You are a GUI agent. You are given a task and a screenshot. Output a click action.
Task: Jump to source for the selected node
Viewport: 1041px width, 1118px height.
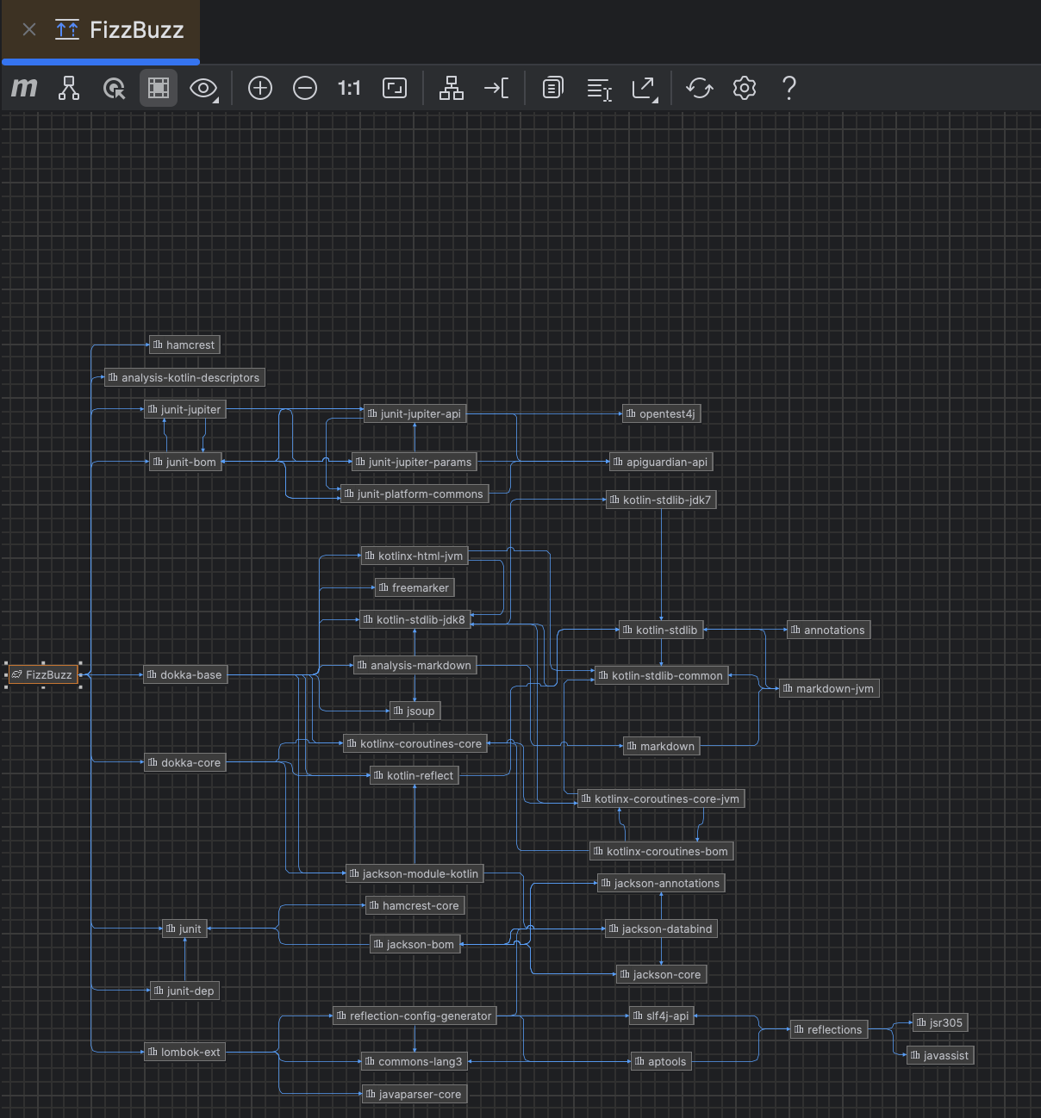497,87
